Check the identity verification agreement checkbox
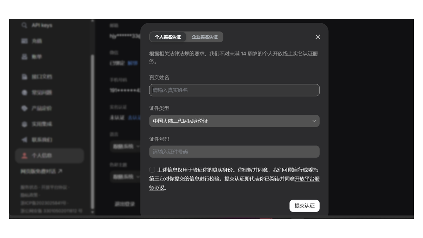Image resolution: width=423 pixels, height=238 pixels. point(152,169)
